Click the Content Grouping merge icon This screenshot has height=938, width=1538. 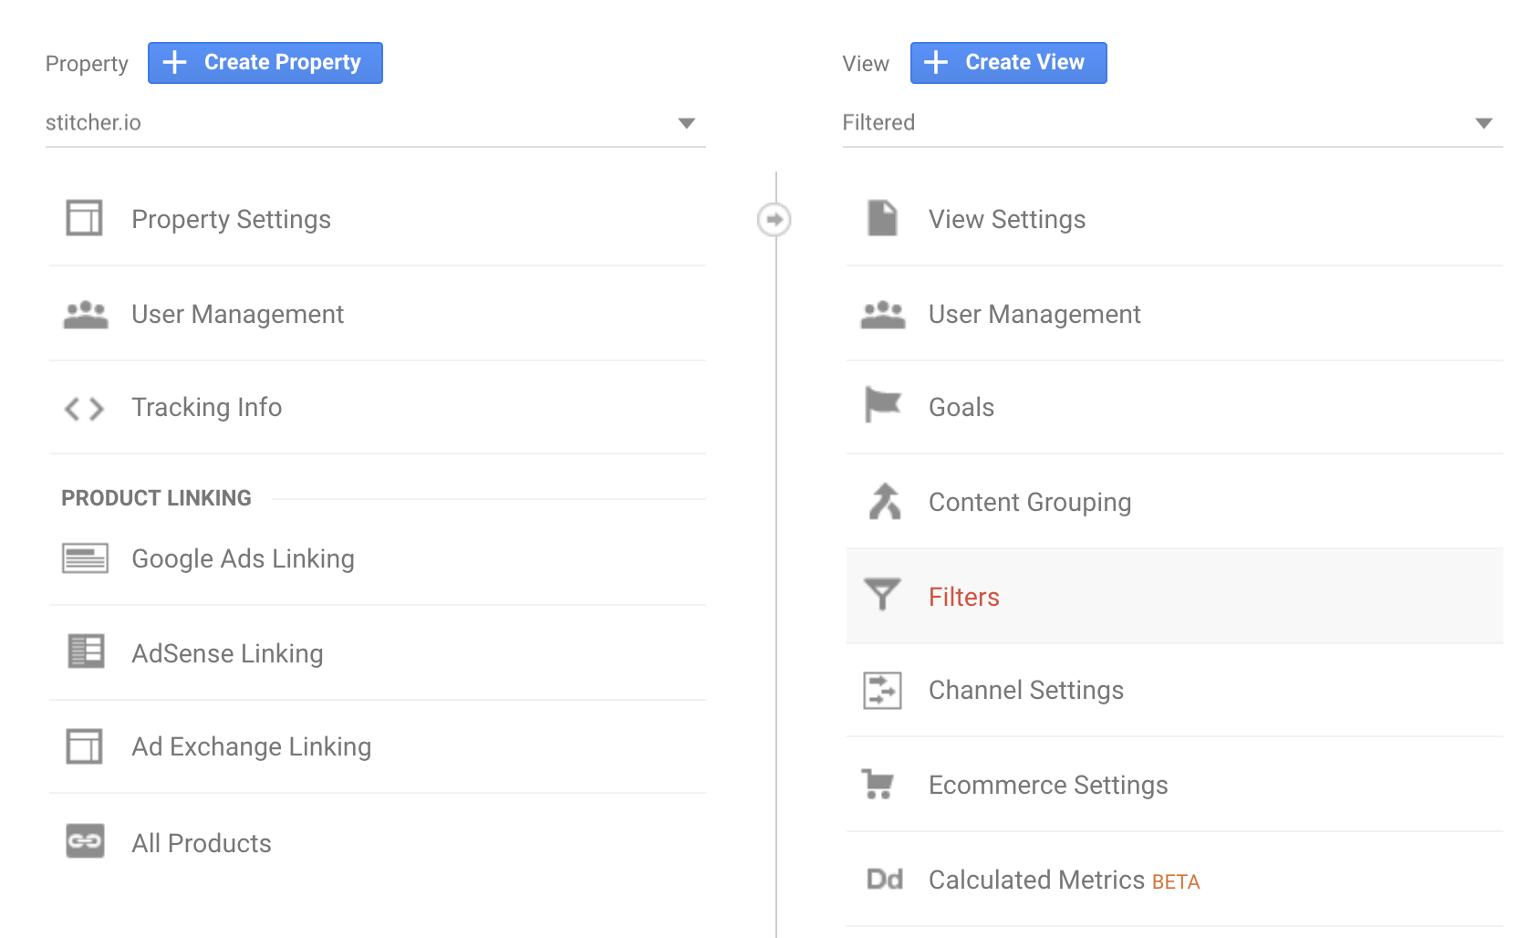click(x=884, y=501)
